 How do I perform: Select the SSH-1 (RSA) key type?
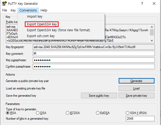[x=136, y=113]
